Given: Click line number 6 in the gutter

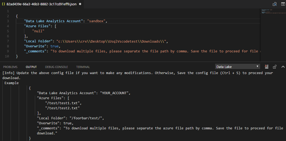Looking at the screenshot, I should (8, 36).
